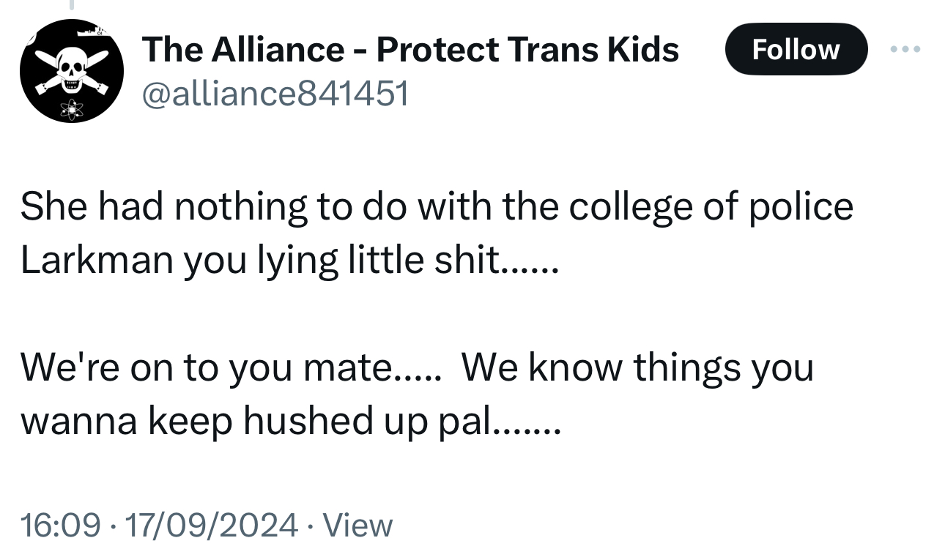Screen dimensions: 945x557
Task: Click the atom symbol in the avatar
Action: tap(73, 109)
